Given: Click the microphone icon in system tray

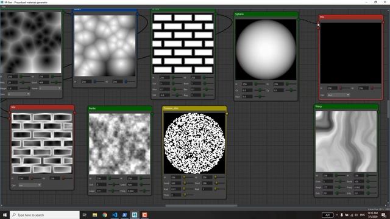Looking at the screenshot, I should click(342, 215).
